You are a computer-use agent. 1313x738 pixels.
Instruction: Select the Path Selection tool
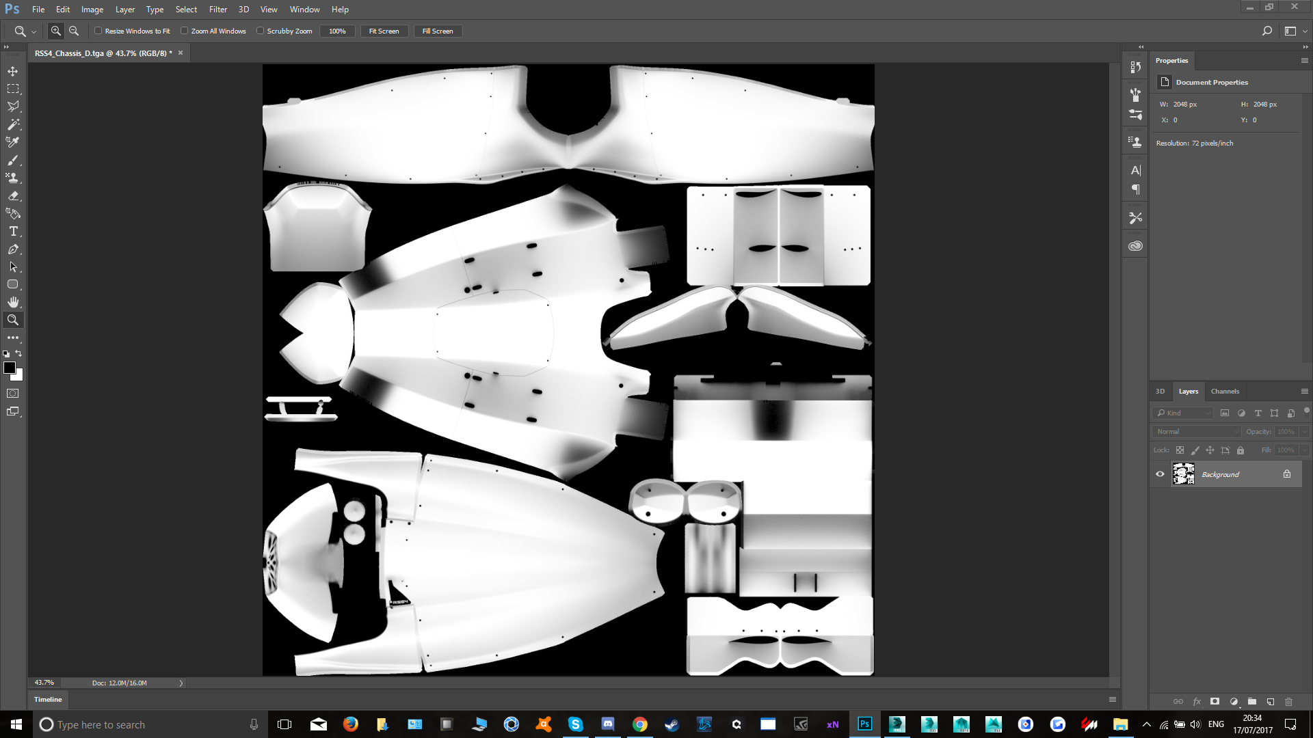coord(13,266)
